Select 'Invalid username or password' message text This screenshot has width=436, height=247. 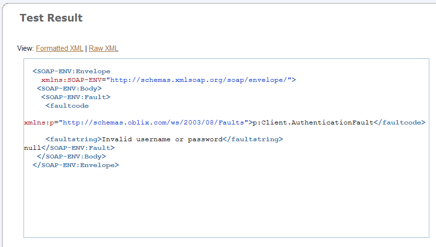tap(163, 139)
